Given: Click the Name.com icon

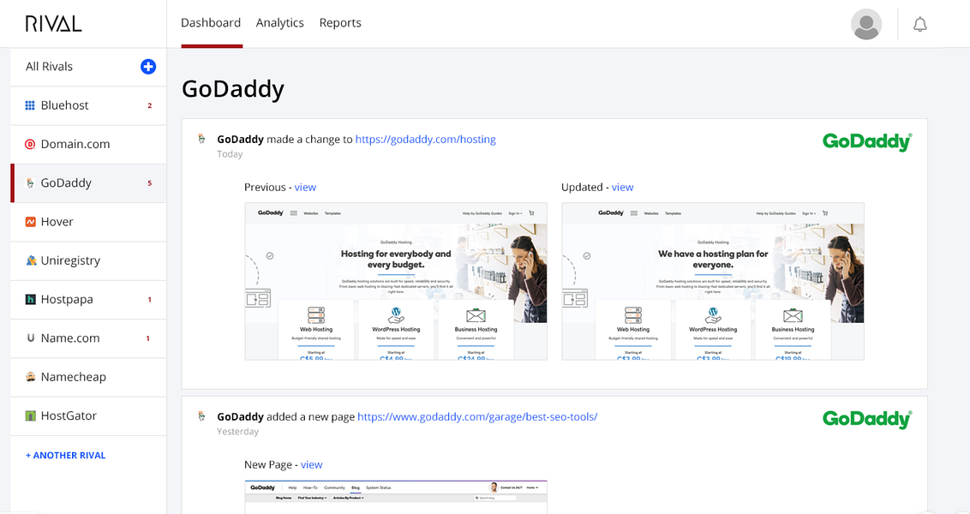Looking at the screenshot, I should (30, 338).
